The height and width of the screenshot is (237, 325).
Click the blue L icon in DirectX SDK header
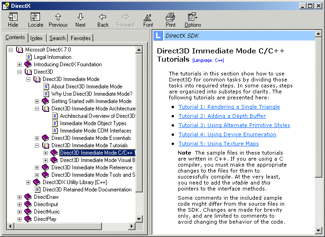click(158, 35)
